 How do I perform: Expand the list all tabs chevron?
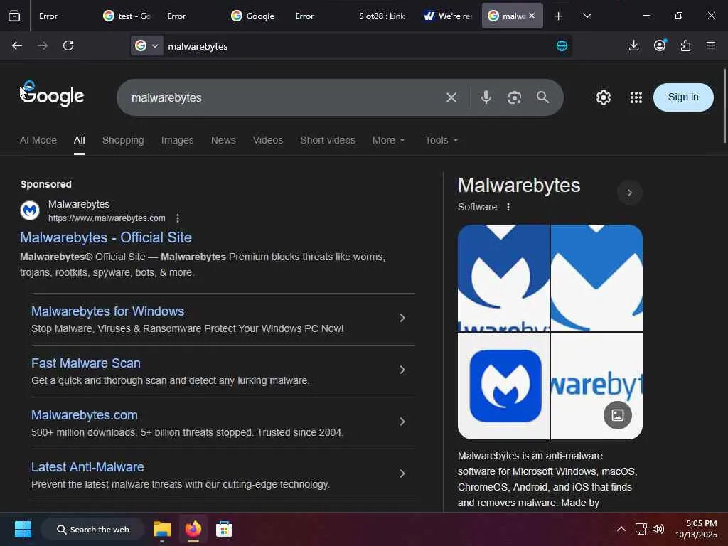587,16
